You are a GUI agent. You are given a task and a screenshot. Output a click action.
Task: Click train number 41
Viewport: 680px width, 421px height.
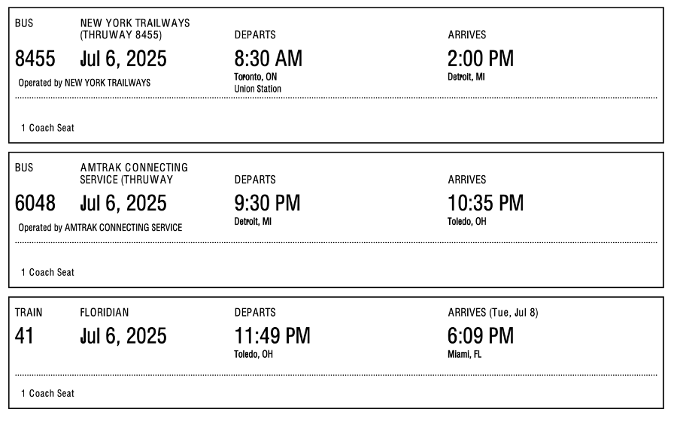tap(24, 336)
